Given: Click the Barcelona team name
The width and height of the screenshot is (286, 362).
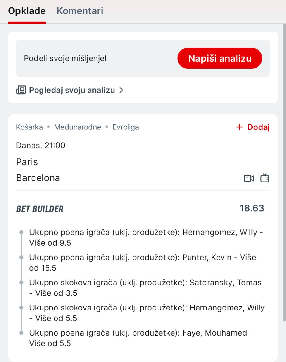Looking at the screenshot, I should point(38,178).
